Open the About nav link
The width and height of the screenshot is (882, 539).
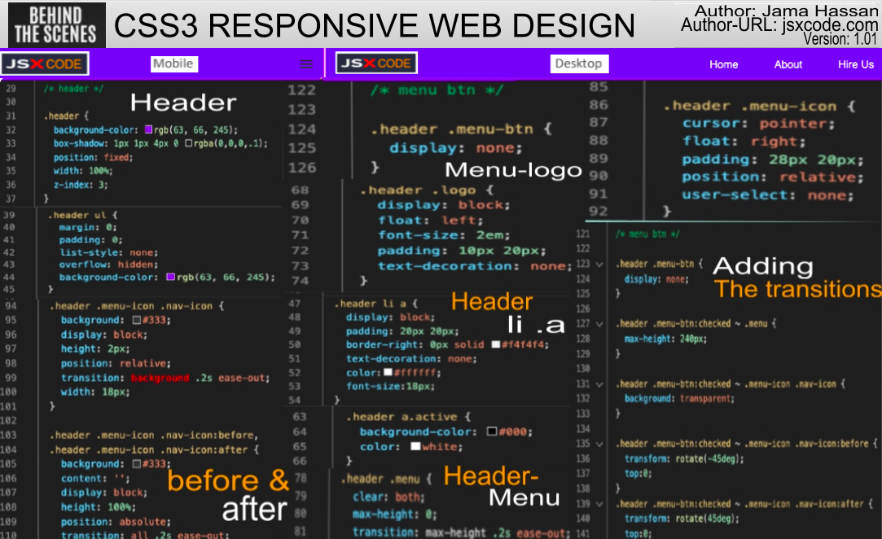788,64
